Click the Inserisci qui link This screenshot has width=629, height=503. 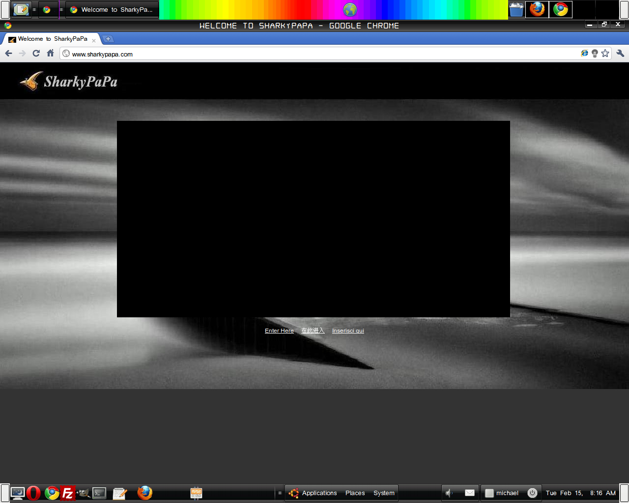pos(348,331)
